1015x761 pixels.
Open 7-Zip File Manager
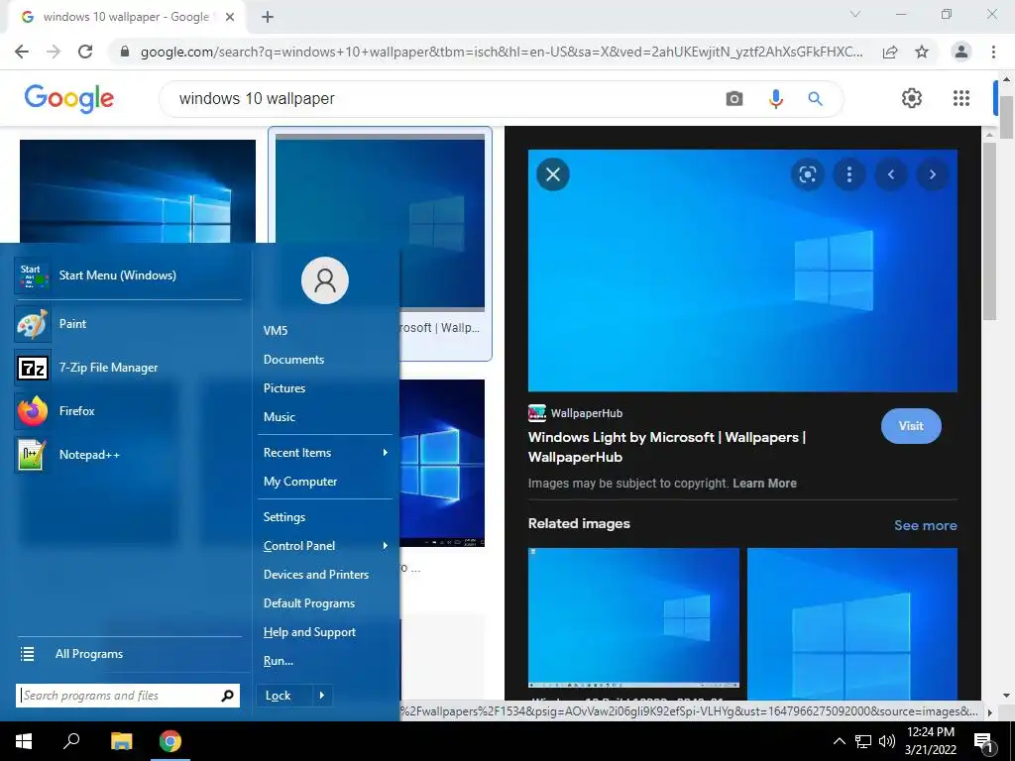click(129, 368)
